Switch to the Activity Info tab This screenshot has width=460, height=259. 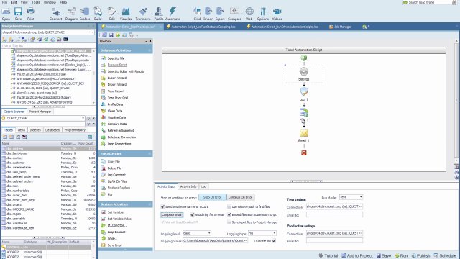click(188, 186)
